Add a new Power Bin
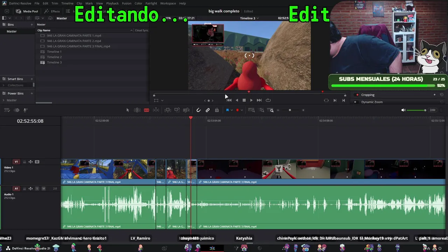 pos(32,93)
